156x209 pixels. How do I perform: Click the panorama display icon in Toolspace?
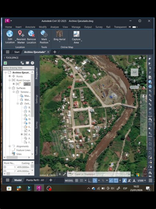tap(22, 63)
